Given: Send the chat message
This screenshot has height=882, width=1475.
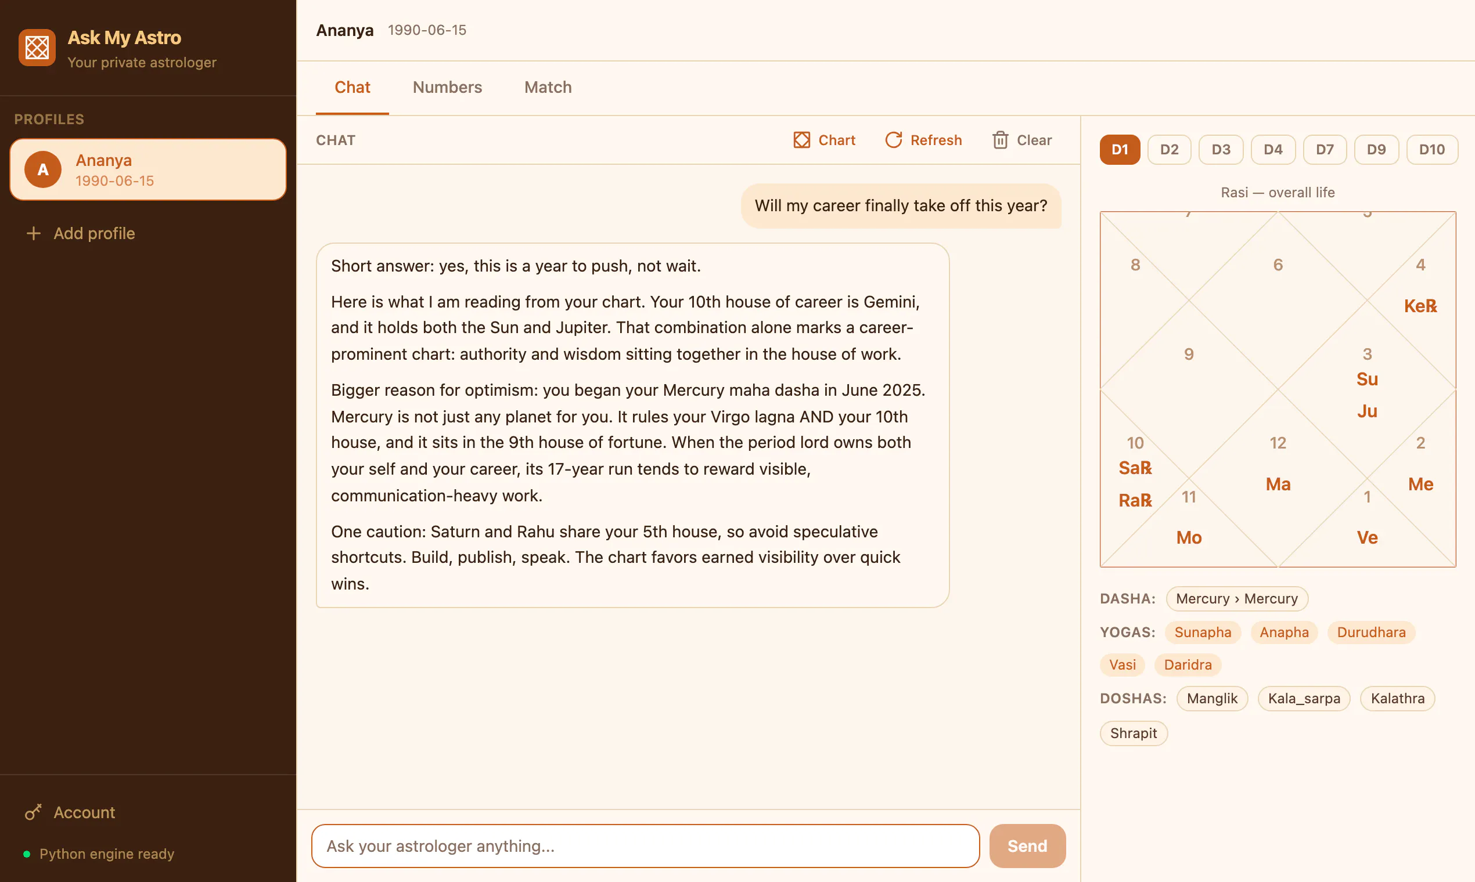Looking at the screenshot, I should pos(1027,846).
